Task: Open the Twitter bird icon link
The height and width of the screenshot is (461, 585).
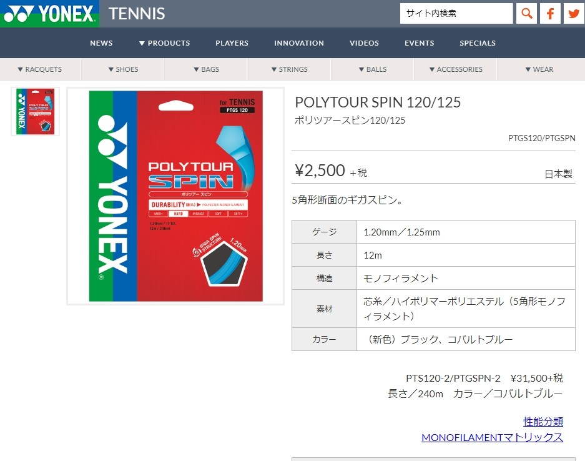Action: [574, 14]
